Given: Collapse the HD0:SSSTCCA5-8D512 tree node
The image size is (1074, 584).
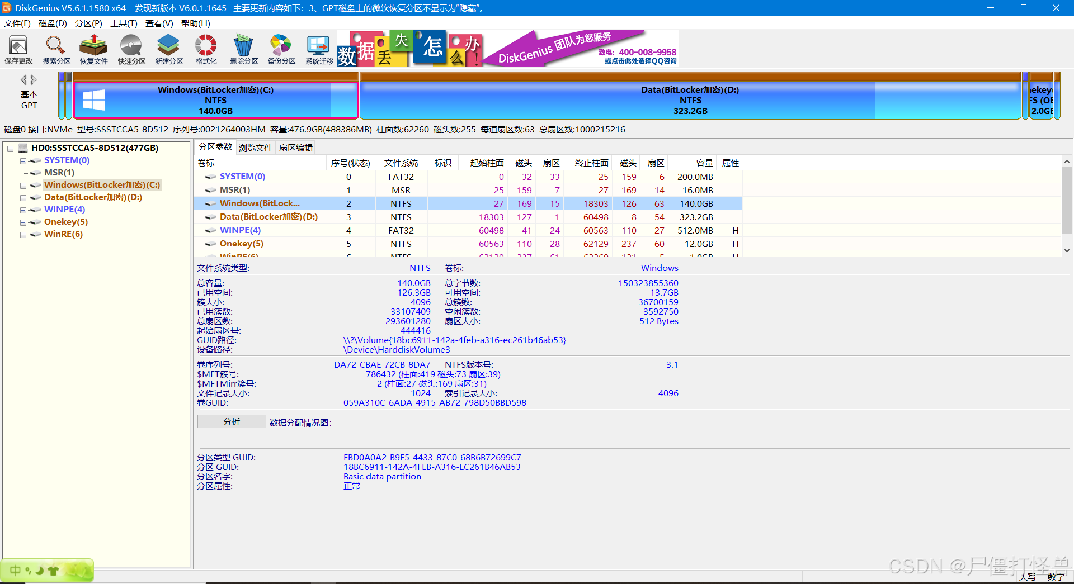Looking at the screenshot, I should [10, 148].
